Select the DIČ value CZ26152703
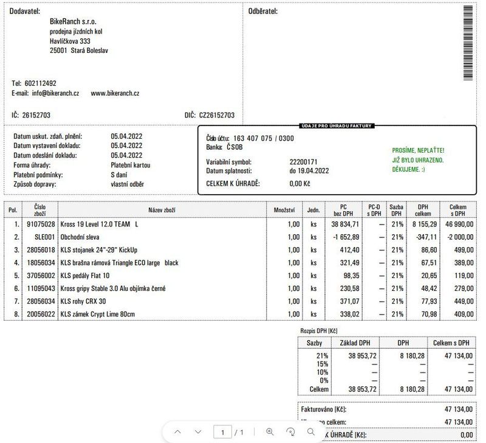The height and width of the screenshot is (443, 486). (217, 115)
